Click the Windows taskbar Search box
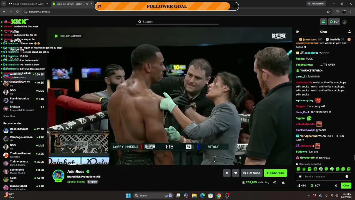The width and height of the screenshot is (355, 200). (x=153, y=196)
